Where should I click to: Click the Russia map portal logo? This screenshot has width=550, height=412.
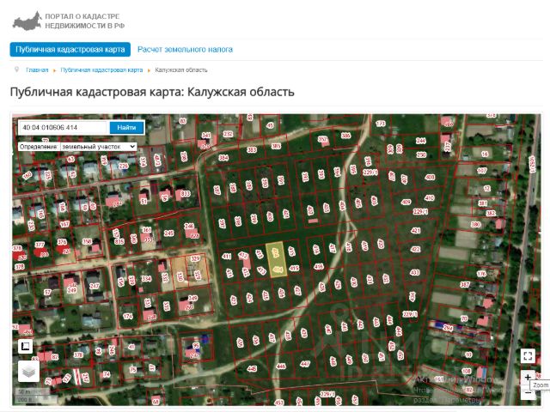27,21
